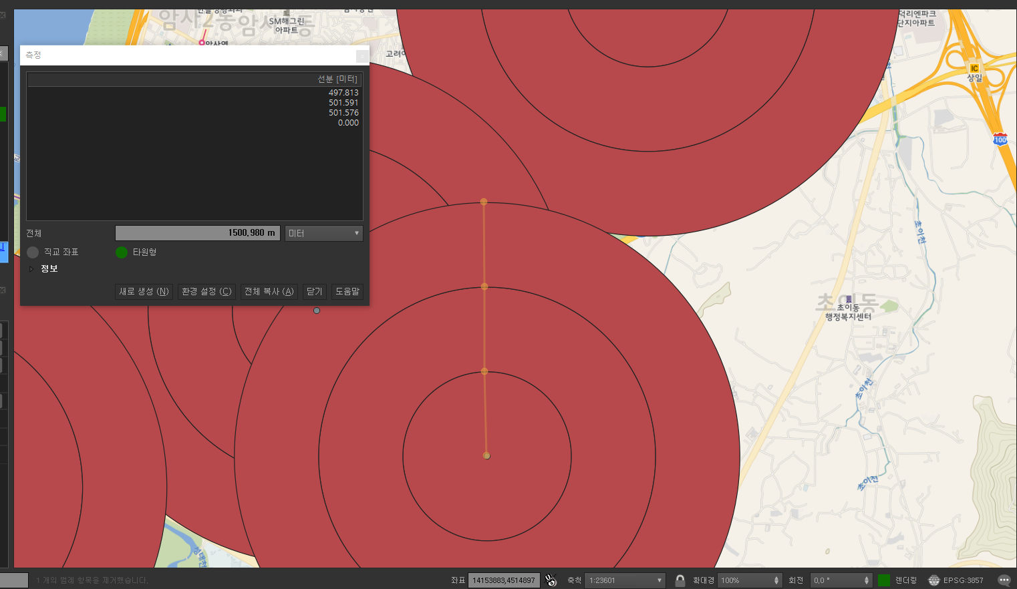Viewport: 1017px width, 589px height.
Task: Click the 1개의 범례 항목 status message
Action: click(92, 580)
